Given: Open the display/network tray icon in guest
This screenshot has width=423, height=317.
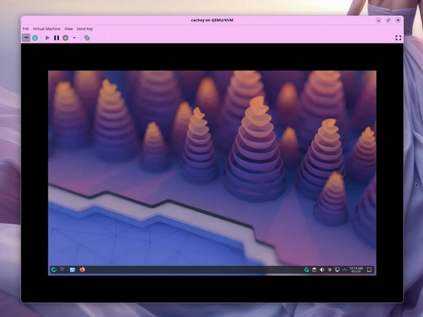Looking at the screenshot, I should click(337, 269).
